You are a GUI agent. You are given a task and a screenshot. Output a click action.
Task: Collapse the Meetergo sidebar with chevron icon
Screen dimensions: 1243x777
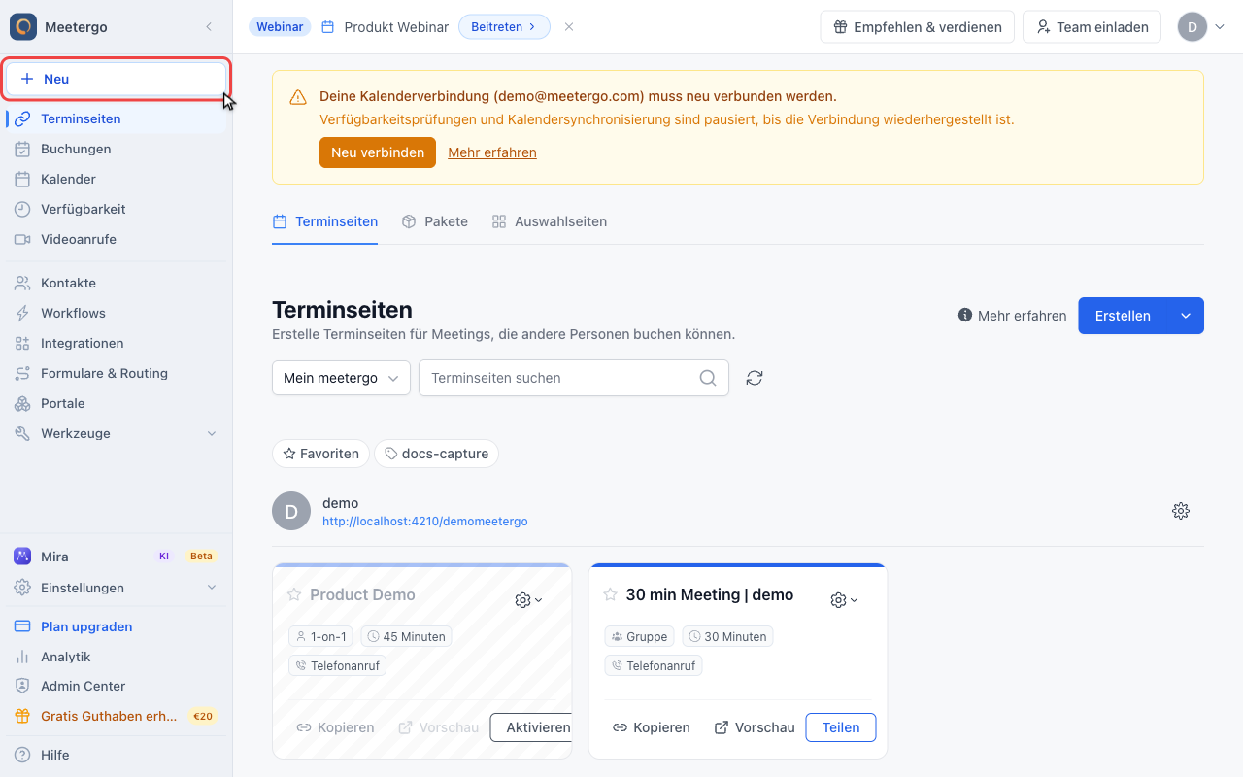[209, 27]
